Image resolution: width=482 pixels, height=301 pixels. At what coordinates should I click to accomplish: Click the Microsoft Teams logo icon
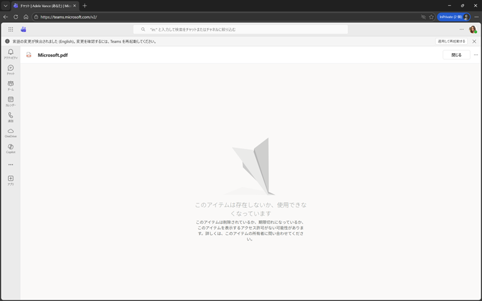point(24,29)
